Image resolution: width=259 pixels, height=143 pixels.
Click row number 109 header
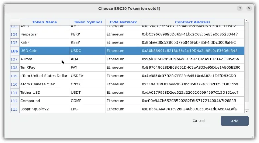15,76
